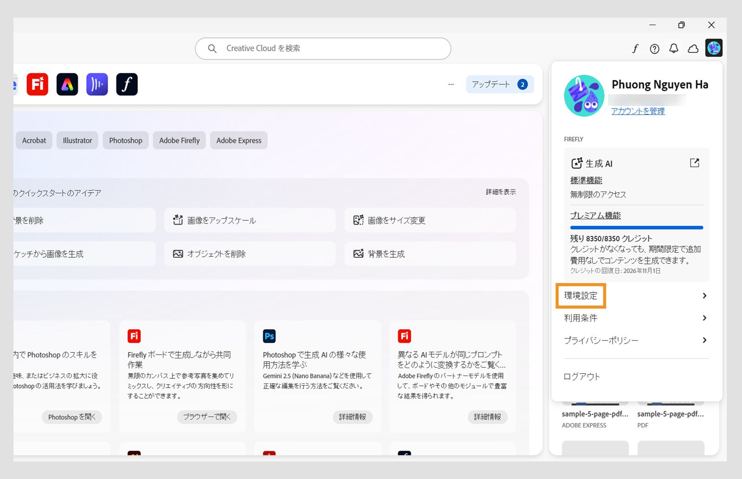Click the Fi icon on Firefly ボード card

[134, 336]
